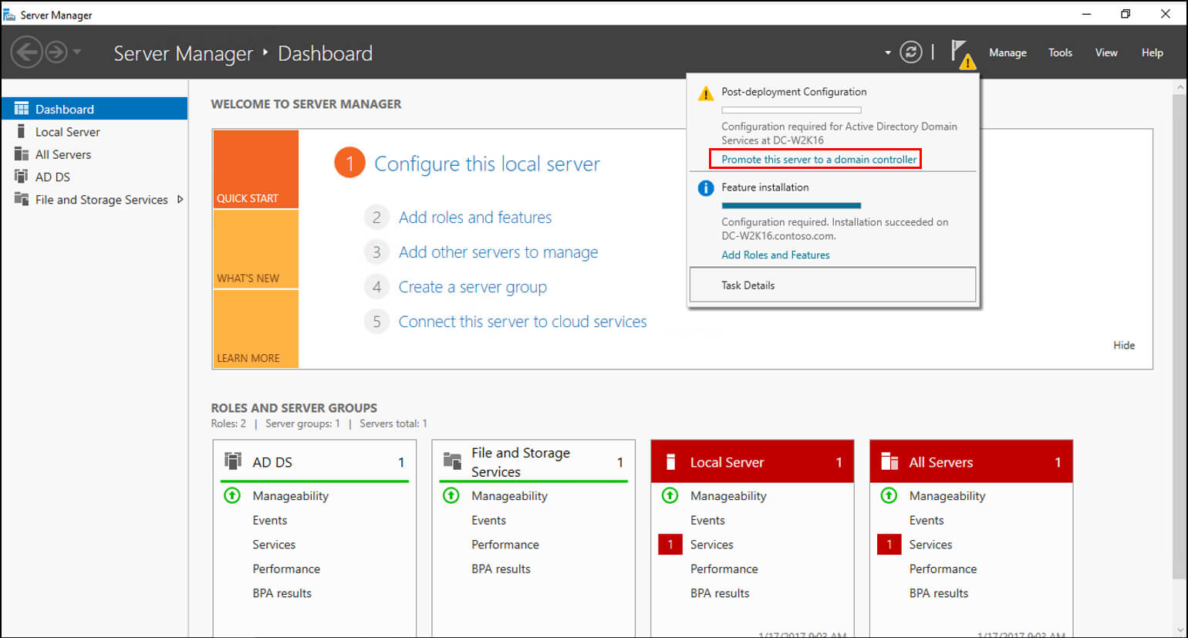Click the All Servers sidebar icon
This screenshot has width=1188, height=638.
pos(22,154)
